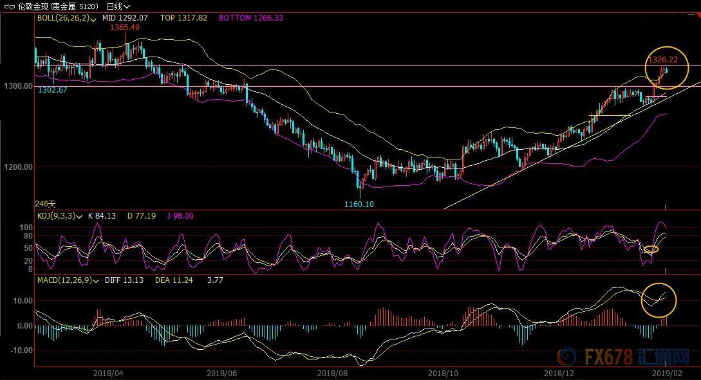This screenshot has height=380, width=701.
Task: Open the 日线 period dropdown
Action: [x=118, y=6]
